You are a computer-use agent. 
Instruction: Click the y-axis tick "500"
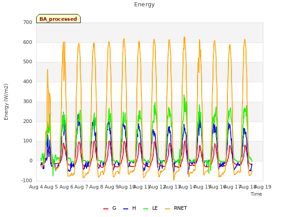click(x=28, y=62)
